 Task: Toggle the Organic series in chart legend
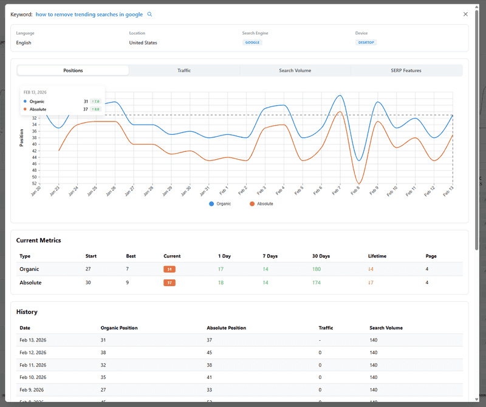pyautogui.click(x=220, y=204)
